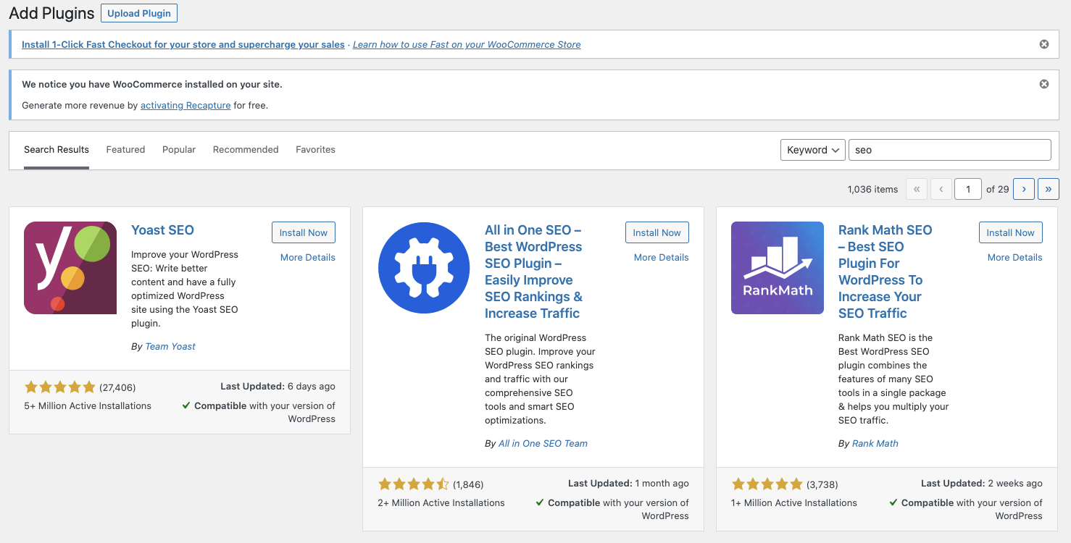Go to next page of results
This screenshot has width=1071, height=543.
coord(1024,189)
